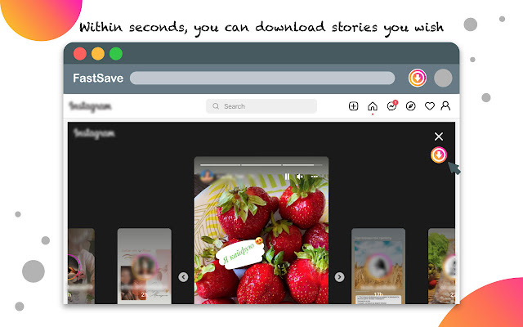523x327 pixels.
Task: Open the far left story thumbnail
Action: pos(81,266)
